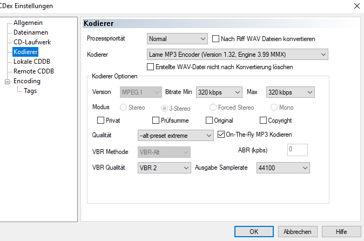Click the Abbrechen button
The width and height of the screenshot is (364, 241).
point(297,232)
